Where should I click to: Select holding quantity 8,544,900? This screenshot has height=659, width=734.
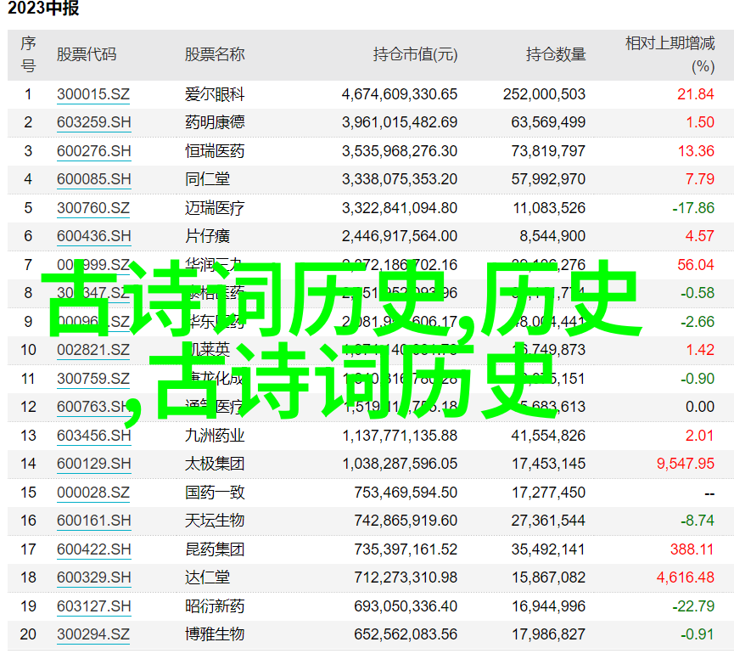point(552,236)
